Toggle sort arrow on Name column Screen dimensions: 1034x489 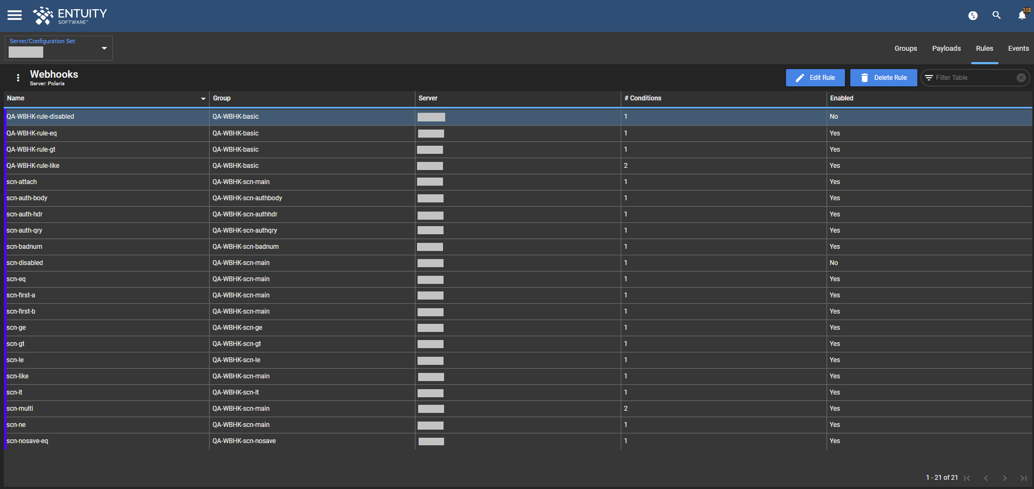pos(203,99)
